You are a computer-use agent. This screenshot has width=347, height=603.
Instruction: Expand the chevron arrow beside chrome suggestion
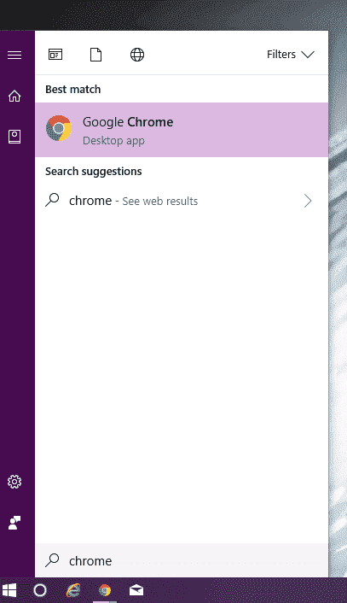click(308, 201)
